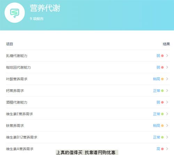174x155 pixels.
Task: Click the 正常 result for 维生素B12营养需求
Action: (x=157, y=137)
